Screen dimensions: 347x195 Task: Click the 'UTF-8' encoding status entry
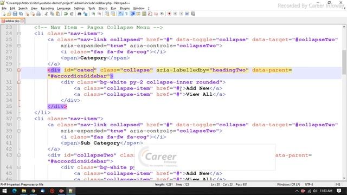(x=309, y=184)
